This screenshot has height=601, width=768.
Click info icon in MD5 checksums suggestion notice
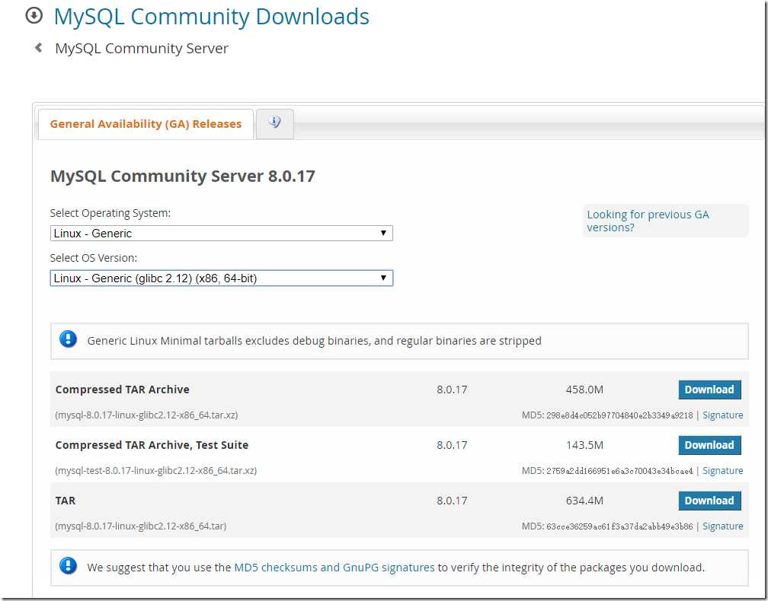(68, 566)
